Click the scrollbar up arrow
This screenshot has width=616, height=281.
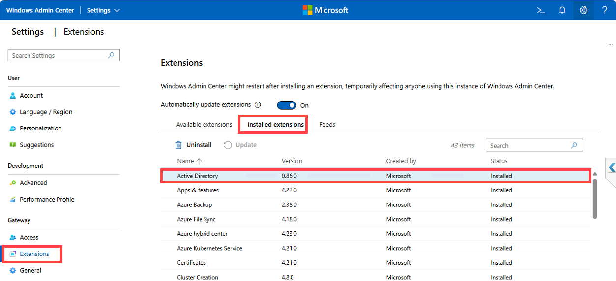(595, 174)
